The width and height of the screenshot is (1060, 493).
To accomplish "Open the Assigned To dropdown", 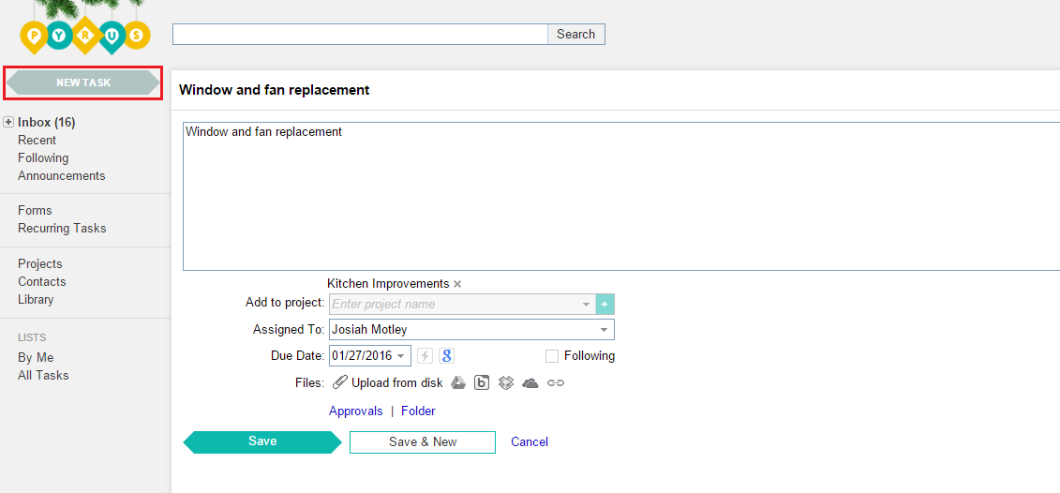I will [603, 330].
